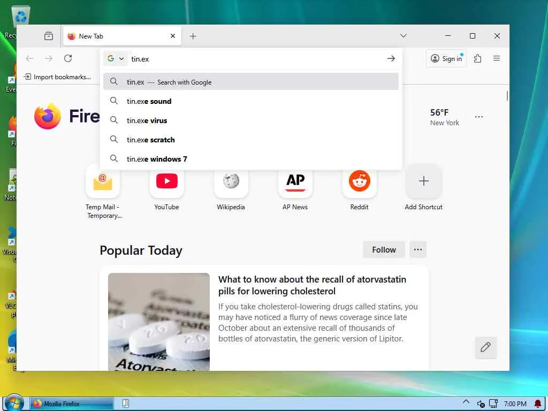Open the atorvastatin pills article thumbnail

158,322
